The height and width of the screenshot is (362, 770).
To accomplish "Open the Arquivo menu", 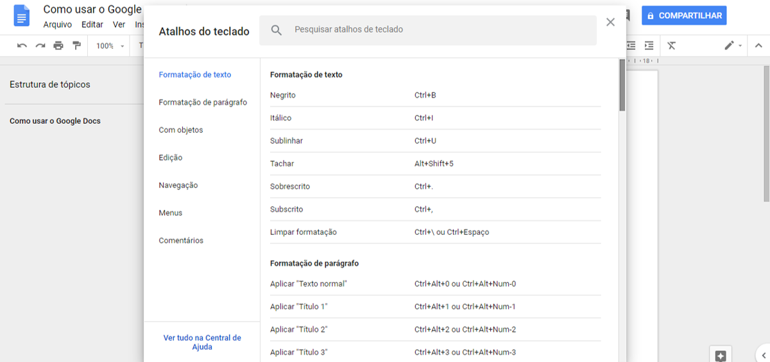I will pos(57,24).
